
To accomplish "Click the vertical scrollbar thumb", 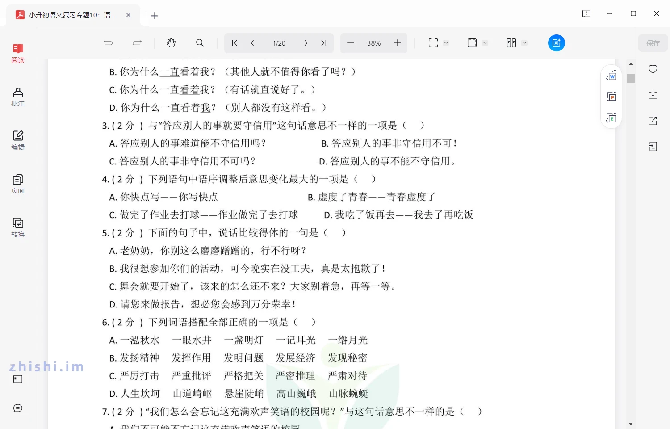I will tap(631, 79).
